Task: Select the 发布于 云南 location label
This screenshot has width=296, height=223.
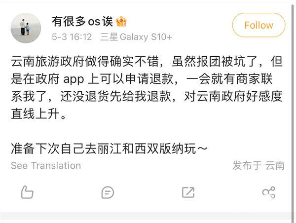Action: pyautogui.click(x=258, y=165)
